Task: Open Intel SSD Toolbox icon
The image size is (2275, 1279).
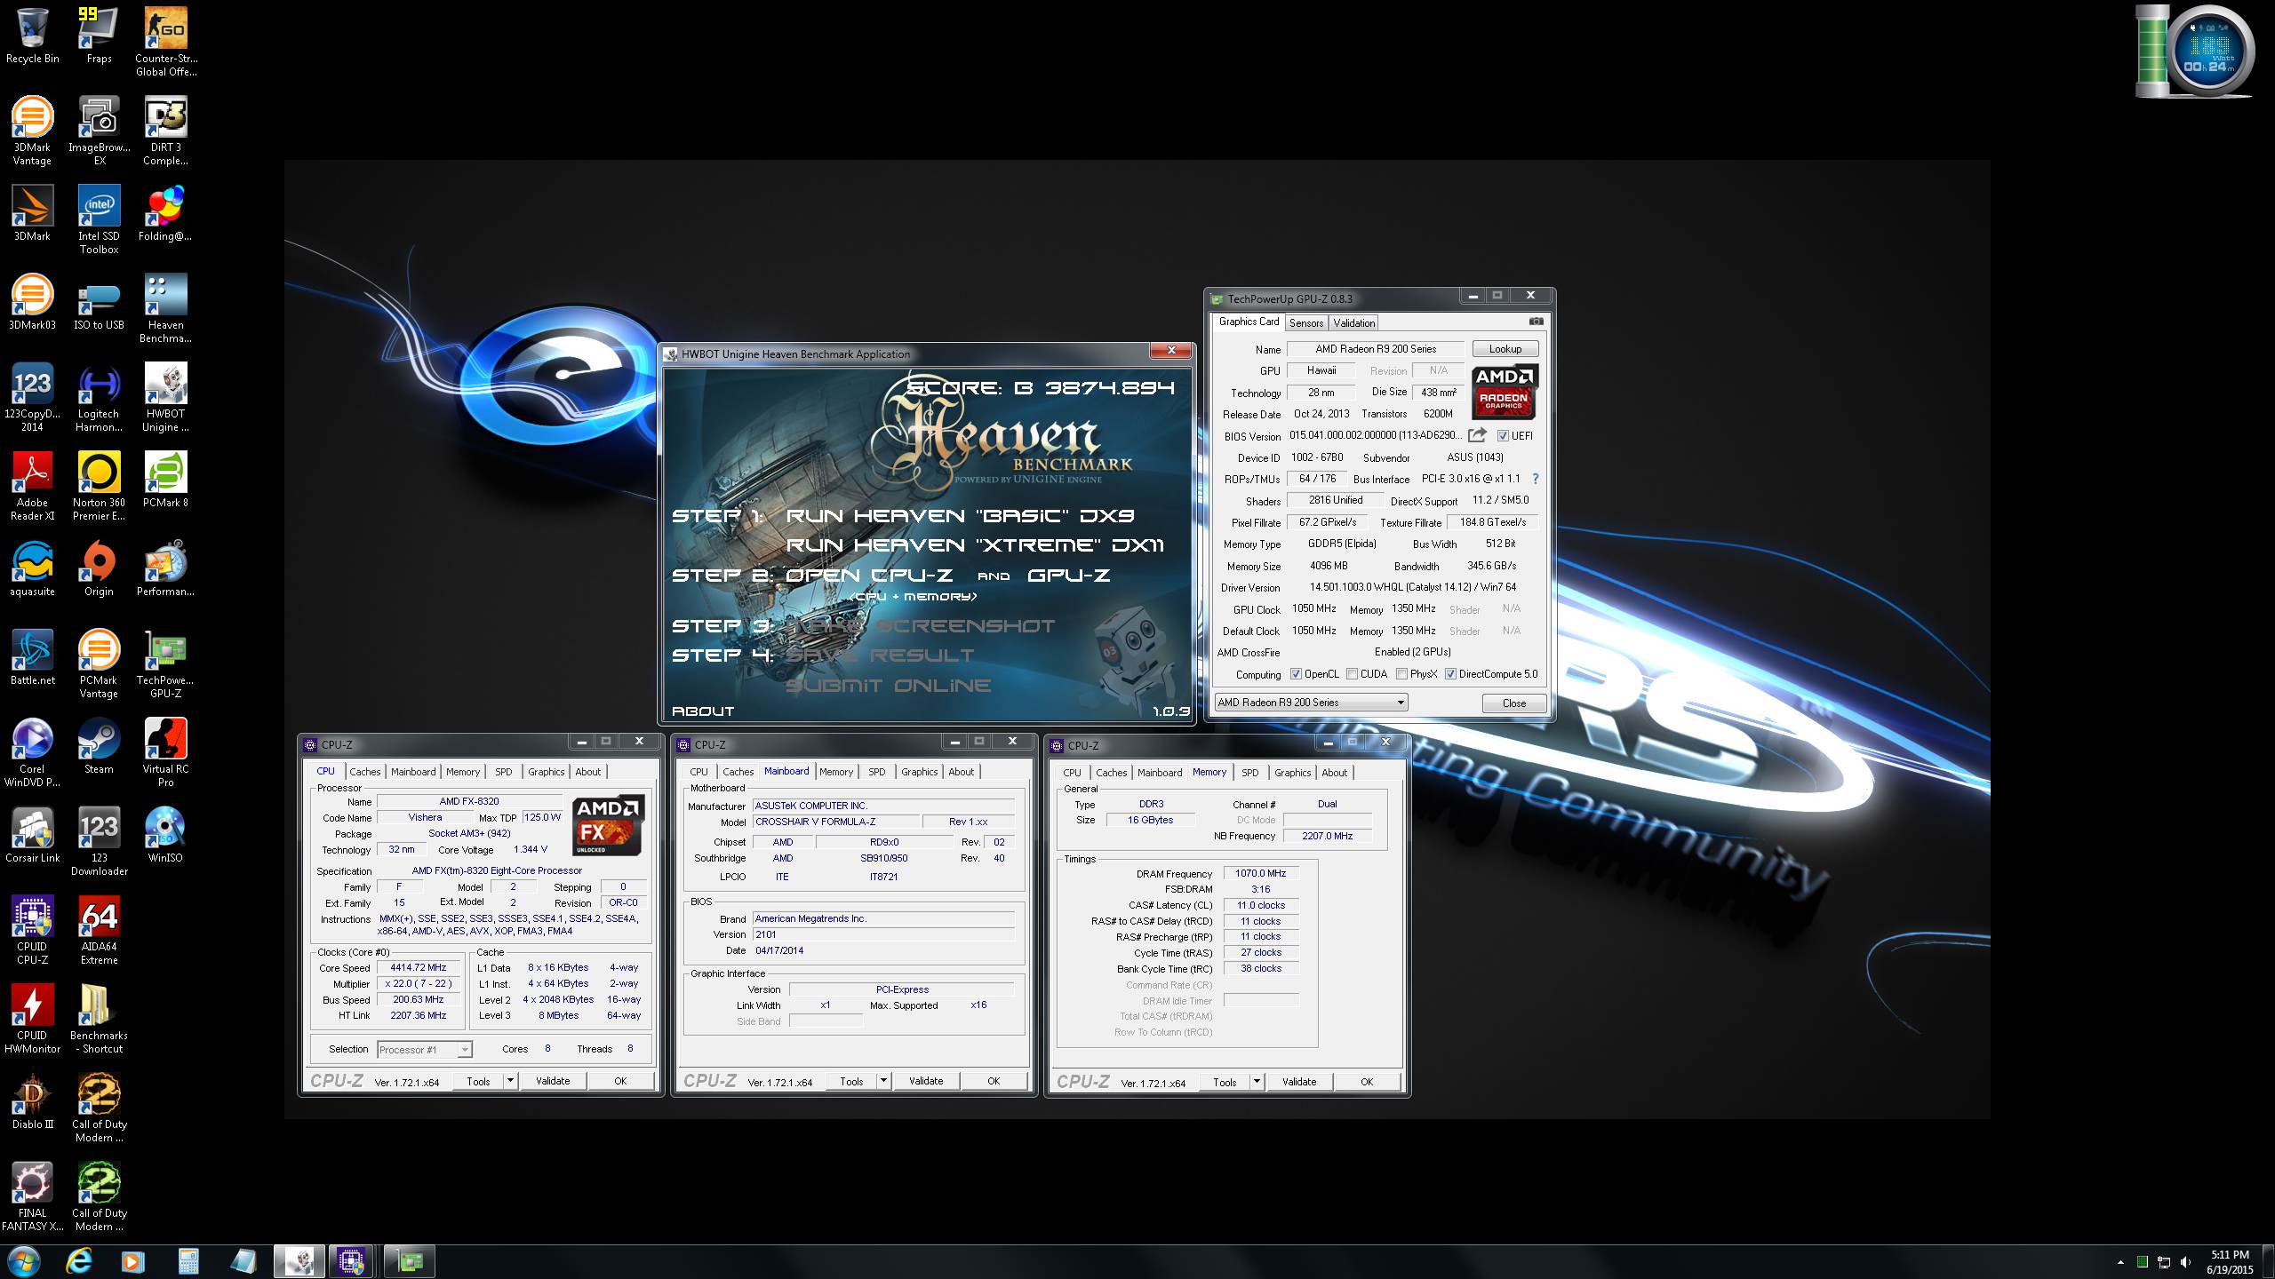Action: (x=99, y=219)
